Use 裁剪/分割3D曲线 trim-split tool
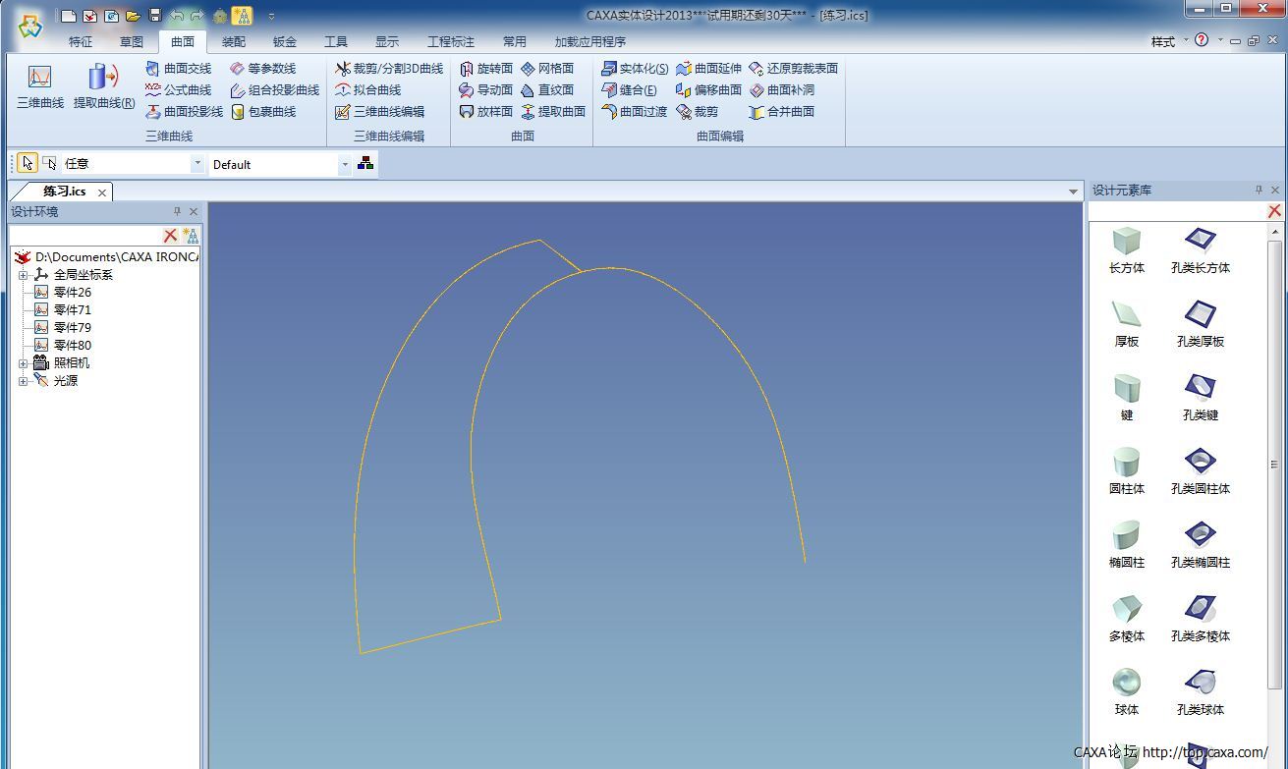Screen dimensions: 1288x769 click(x=389, y=69)
